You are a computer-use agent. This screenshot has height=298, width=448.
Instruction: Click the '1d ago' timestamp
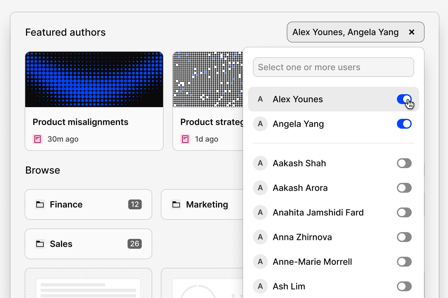pos(206,139)
